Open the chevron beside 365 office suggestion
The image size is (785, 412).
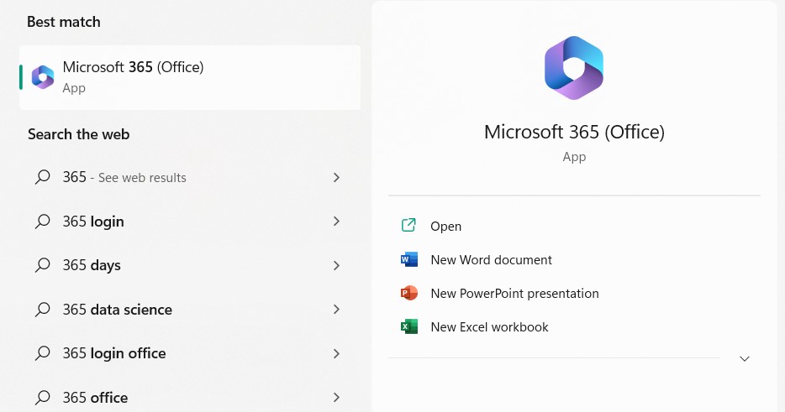point(336,397)
